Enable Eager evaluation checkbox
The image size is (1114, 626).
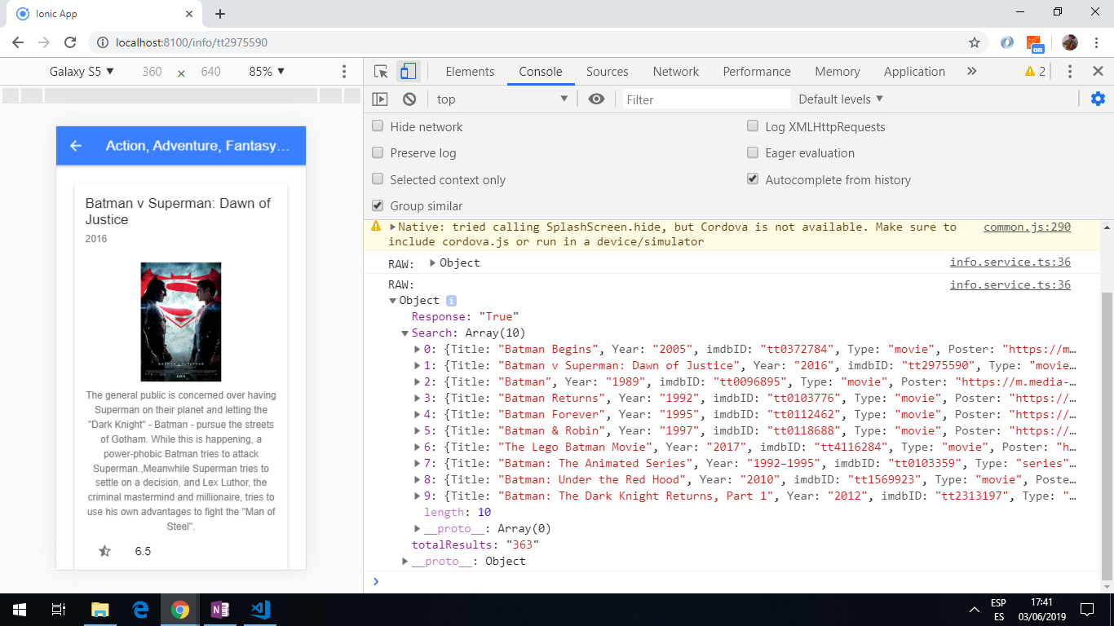click(753, 152)
